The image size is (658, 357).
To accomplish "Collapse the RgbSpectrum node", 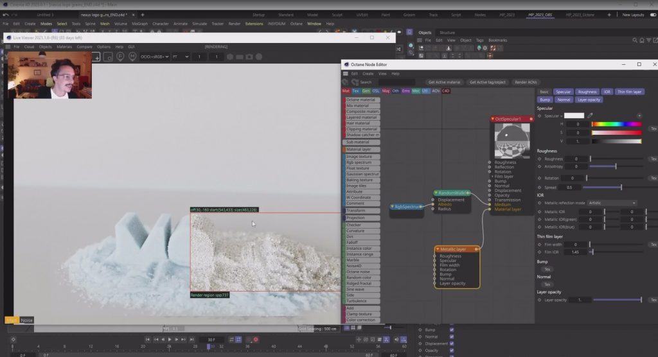I will (x=393, y=207).
